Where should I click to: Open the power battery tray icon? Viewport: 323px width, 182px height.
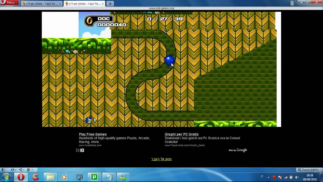point(291,177)
